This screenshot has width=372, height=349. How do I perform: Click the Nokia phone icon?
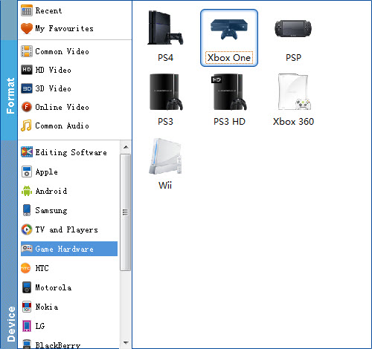click(27, 307)
